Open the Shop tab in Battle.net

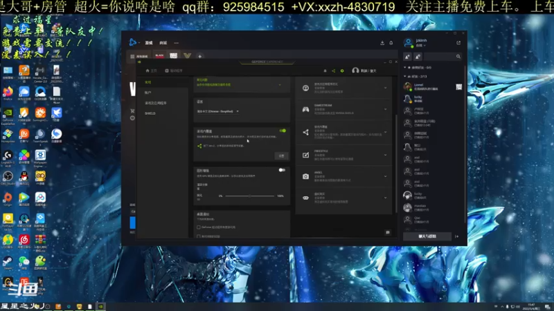[x=163, y=43]
